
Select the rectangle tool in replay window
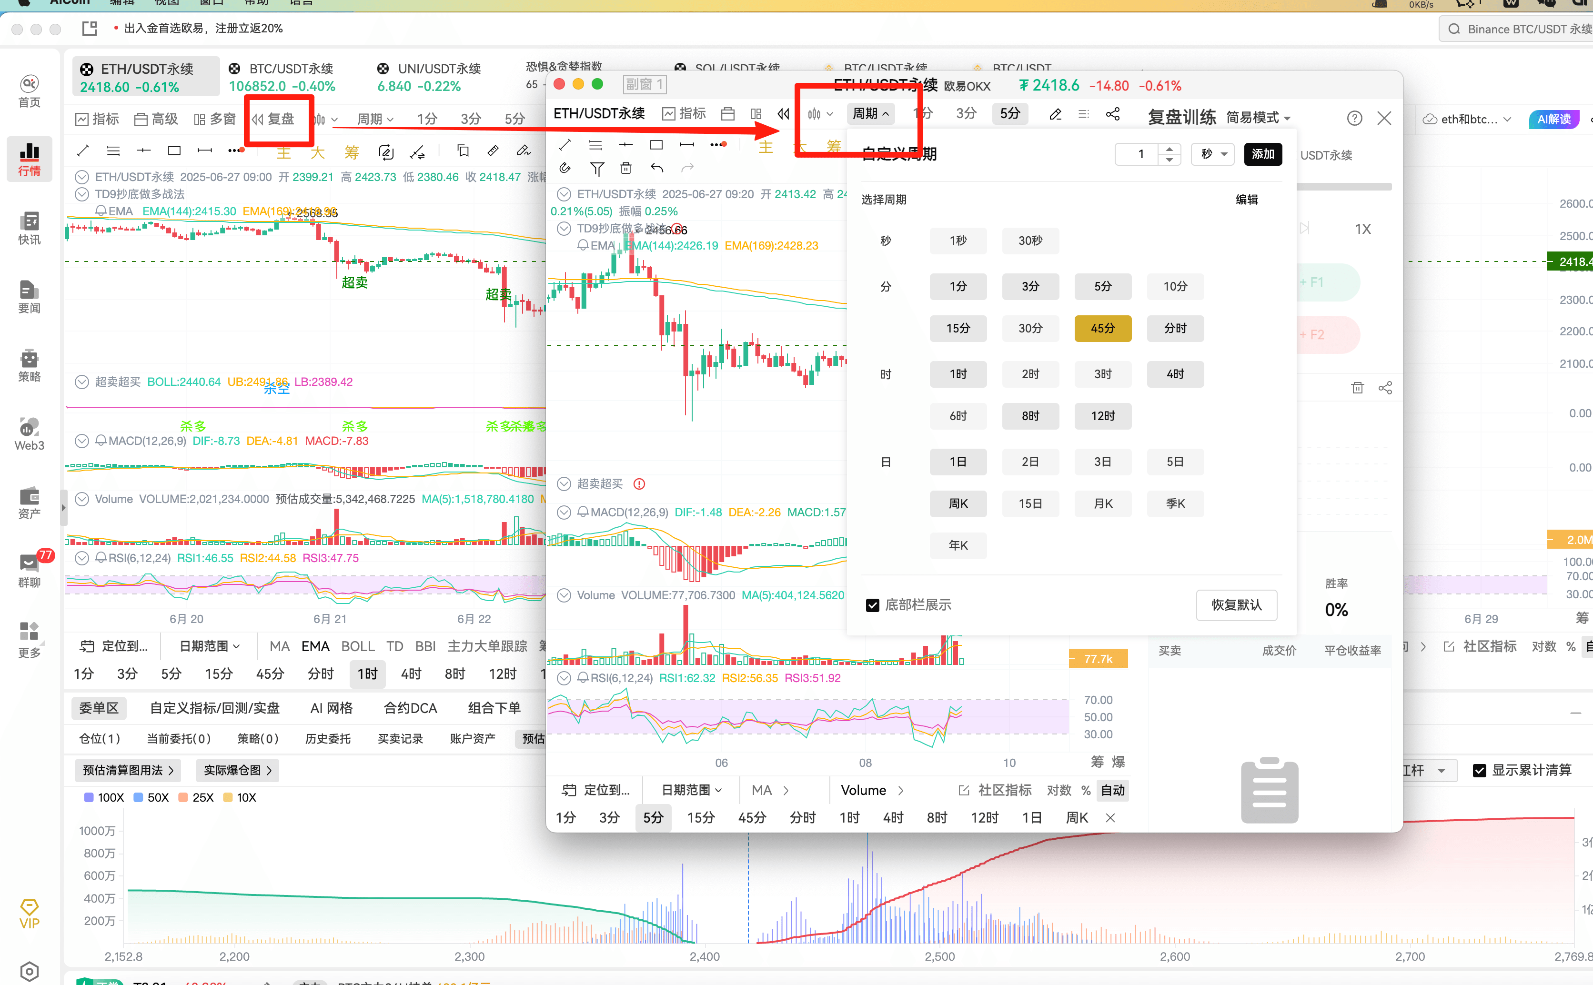click(x=656, y=145)
